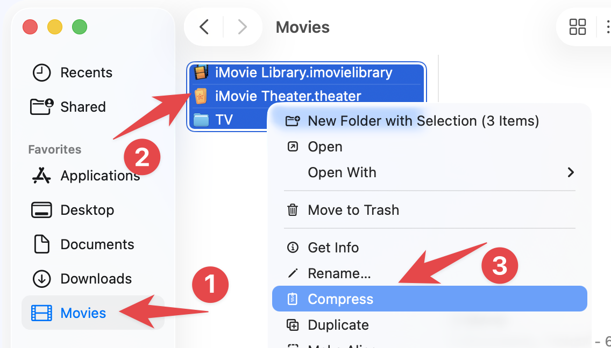Open Recents in the sidebar
Viewport: 611px width, 348px height.
86,73
